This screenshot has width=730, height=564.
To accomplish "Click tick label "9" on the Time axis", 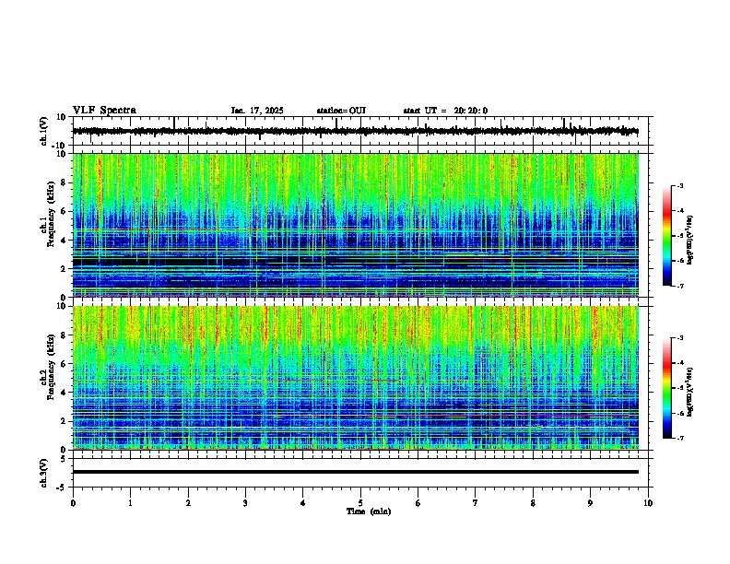I will pyautogui.click(x=590, y=503).
